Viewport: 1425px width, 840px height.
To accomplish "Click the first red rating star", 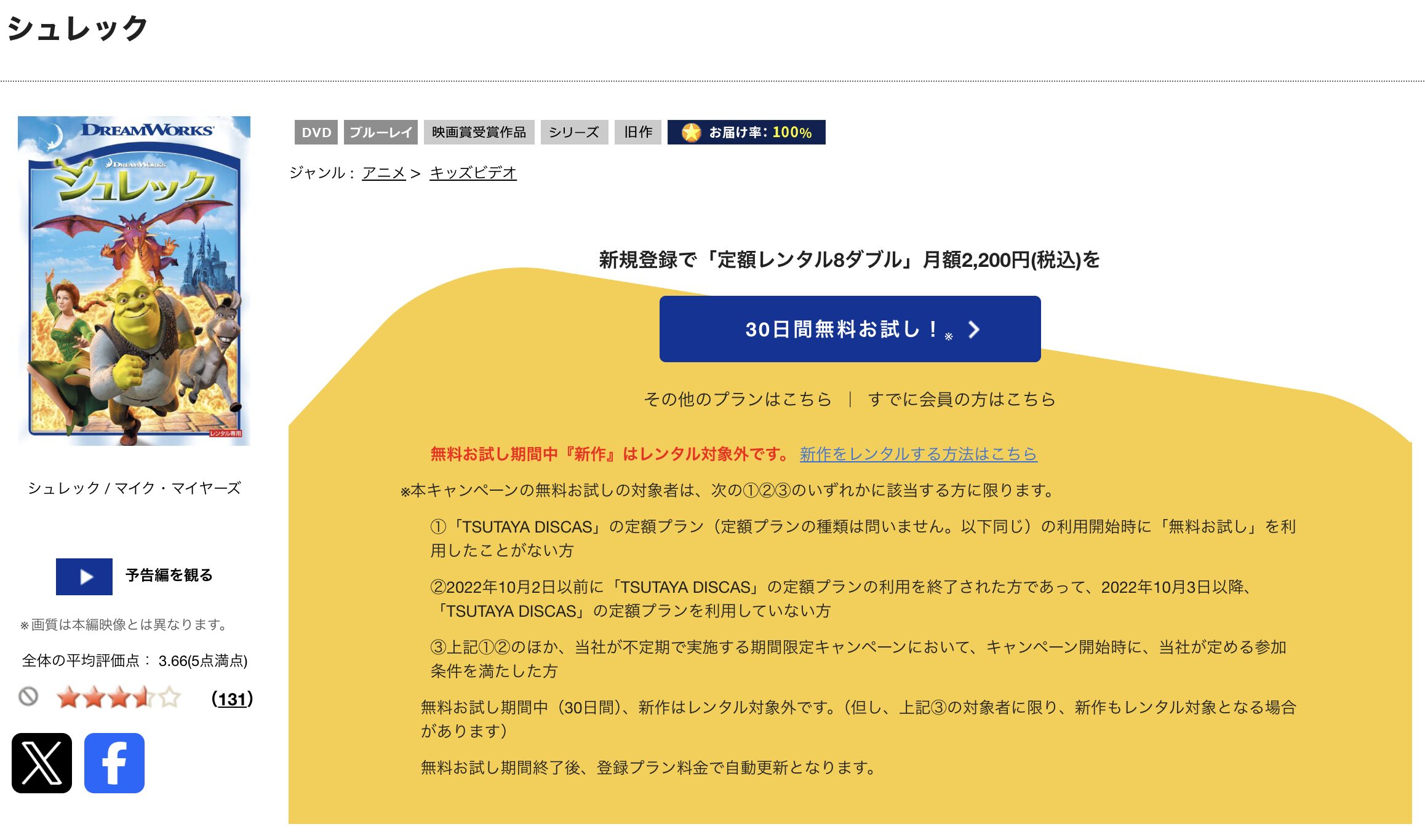I will [x=67, y=698].
